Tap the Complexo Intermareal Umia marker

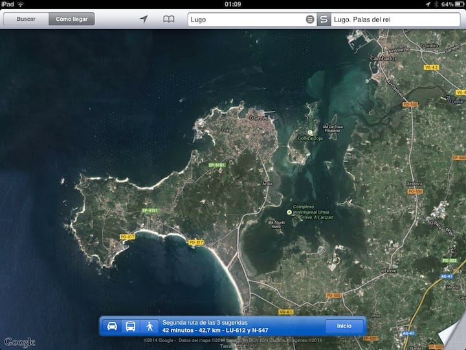[x=289, y=212]
